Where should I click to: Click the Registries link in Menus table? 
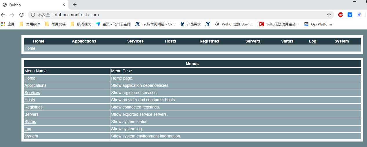(33, 107)
